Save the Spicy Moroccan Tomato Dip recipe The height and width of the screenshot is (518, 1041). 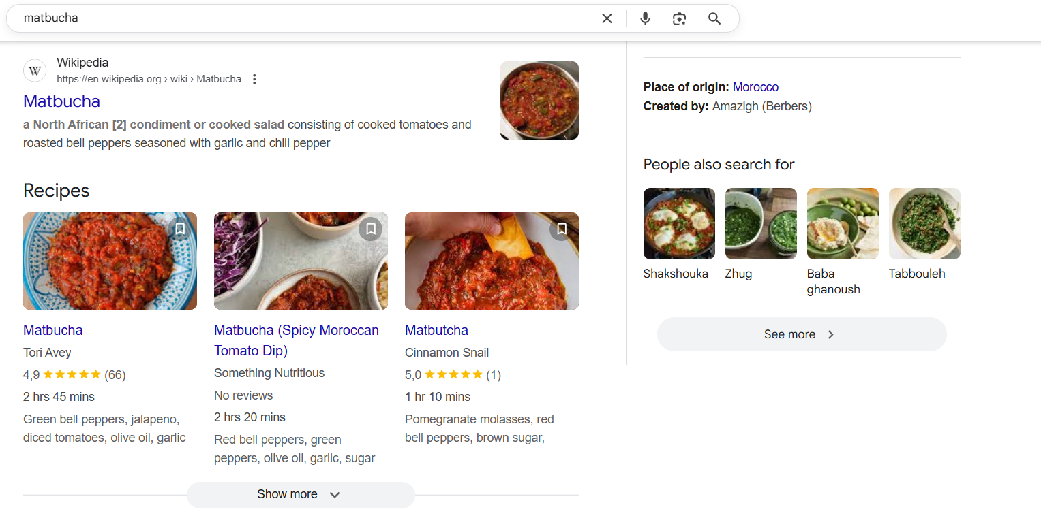click(x=371, y=229)
